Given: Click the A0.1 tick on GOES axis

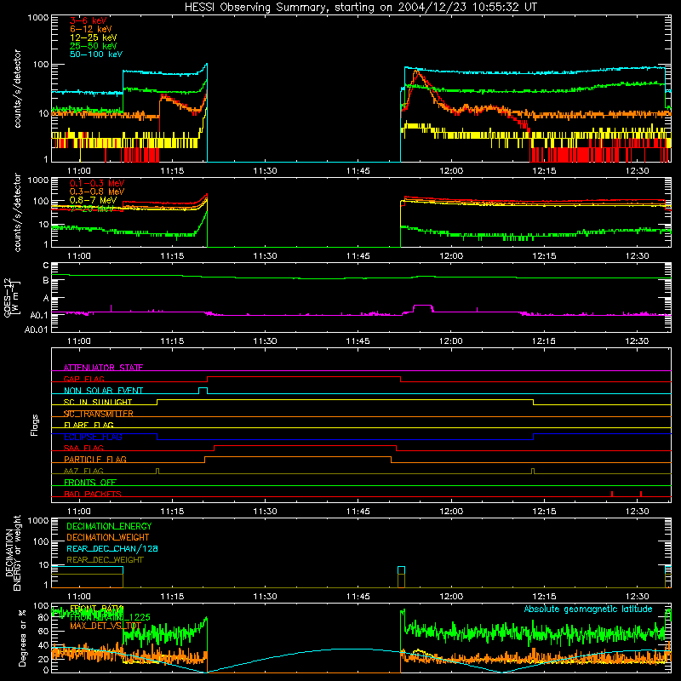Looking at the screenshot, I should [38, 315].
